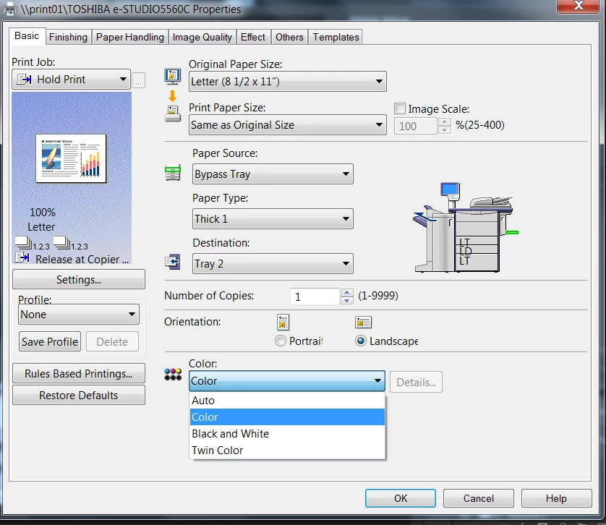Choose Black and White from list
Viewport: 606px width, 525px height.
coord(287,433)
